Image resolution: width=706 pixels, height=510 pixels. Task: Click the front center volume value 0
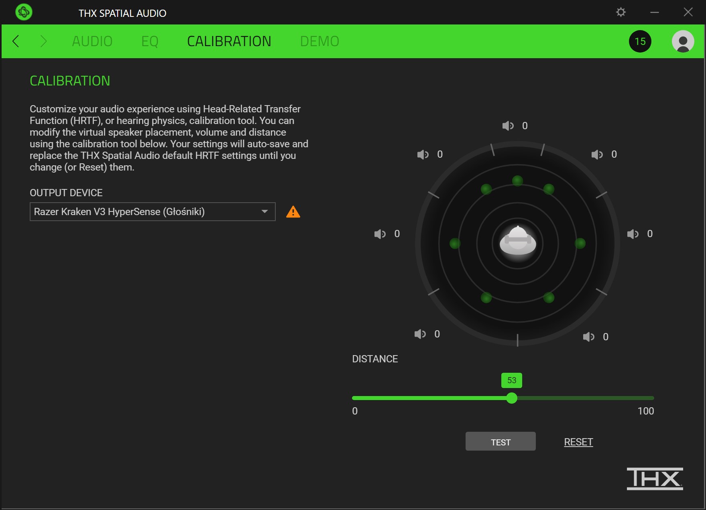point(525,126)
